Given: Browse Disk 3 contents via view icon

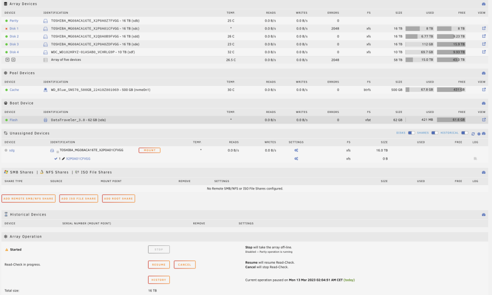Looking at the screenshot, I should click(x=484, y=44).
